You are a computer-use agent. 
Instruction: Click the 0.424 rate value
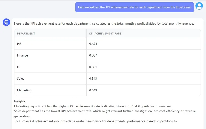(x=93, y=44)
